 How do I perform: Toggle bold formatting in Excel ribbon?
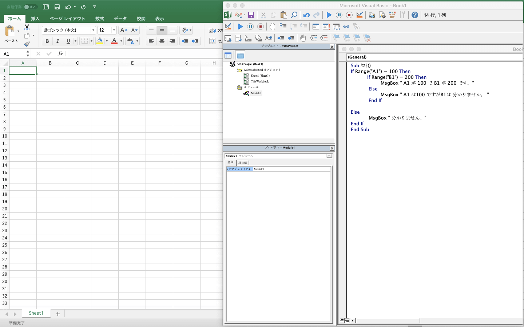tap(47, 41)
